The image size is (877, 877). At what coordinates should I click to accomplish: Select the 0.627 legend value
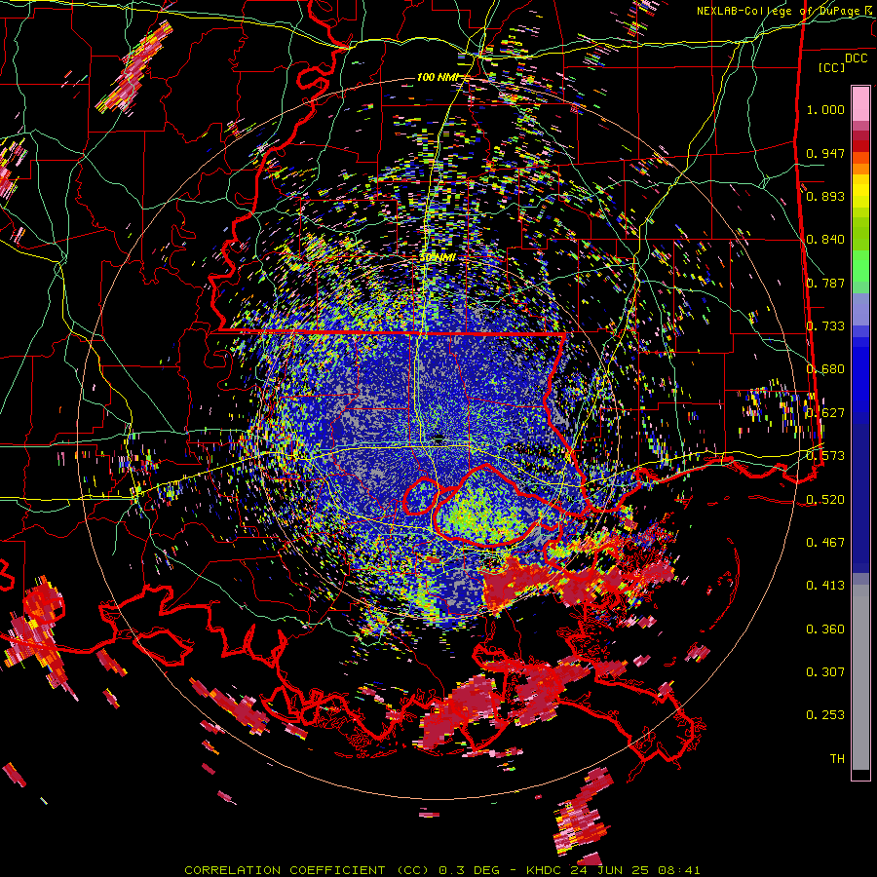tap(825, 413)
